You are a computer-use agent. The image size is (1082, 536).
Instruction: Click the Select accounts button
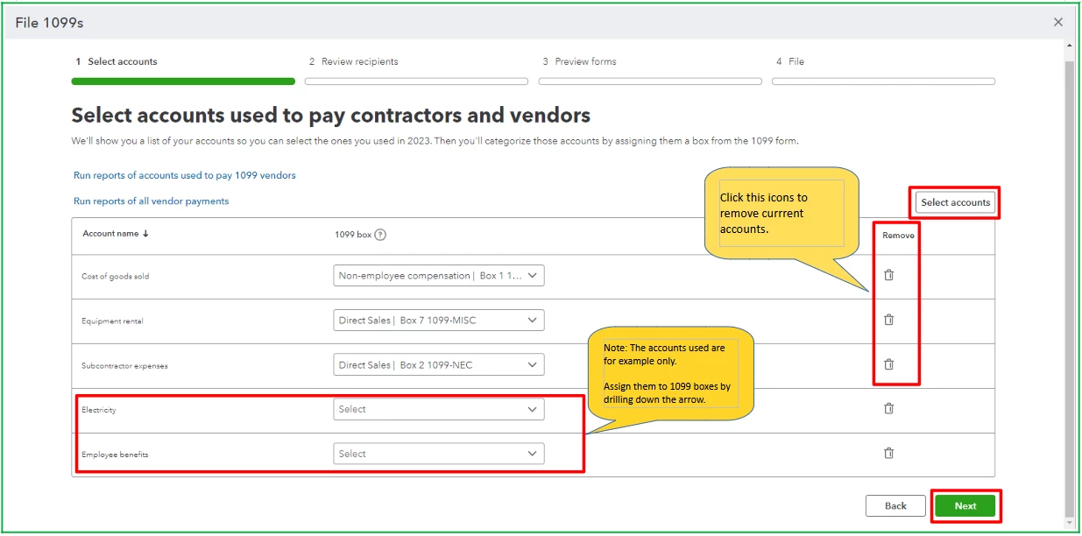tap(955, 202)
